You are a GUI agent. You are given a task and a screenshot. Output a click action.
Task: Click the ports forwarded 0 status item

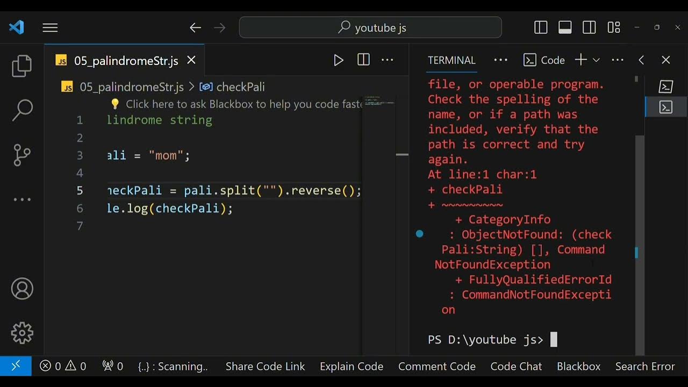113,367
